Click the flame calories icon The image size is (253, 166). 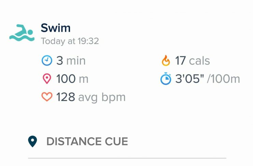[x=166, y=60]
